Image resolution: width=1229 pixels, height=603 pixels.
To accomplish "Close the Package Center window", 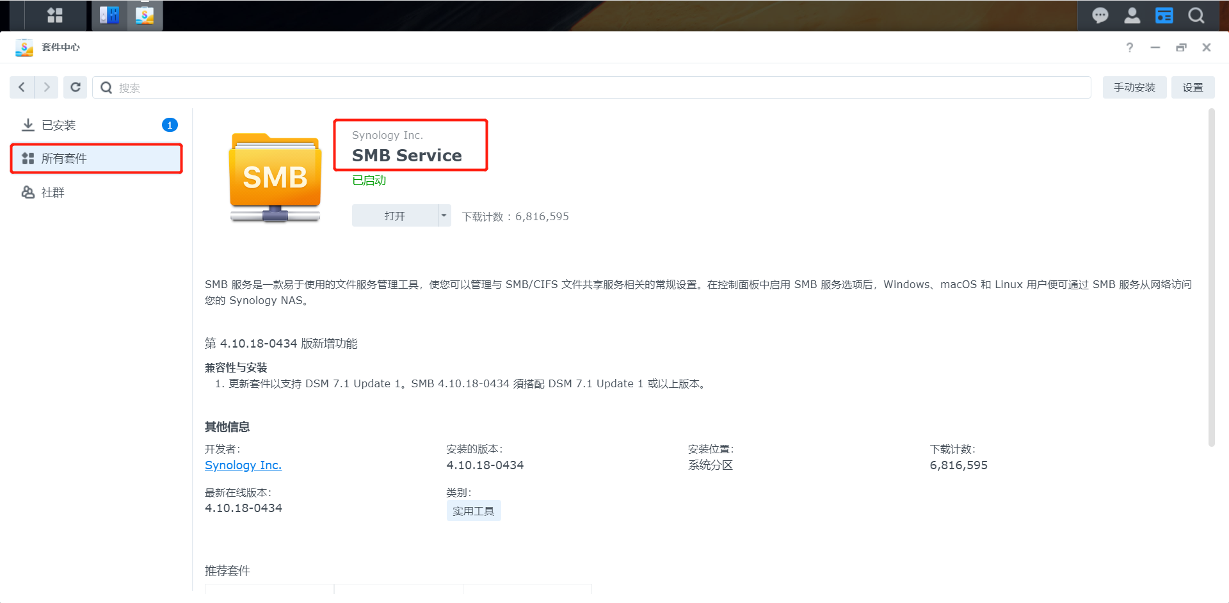I will click(1206, 47).
